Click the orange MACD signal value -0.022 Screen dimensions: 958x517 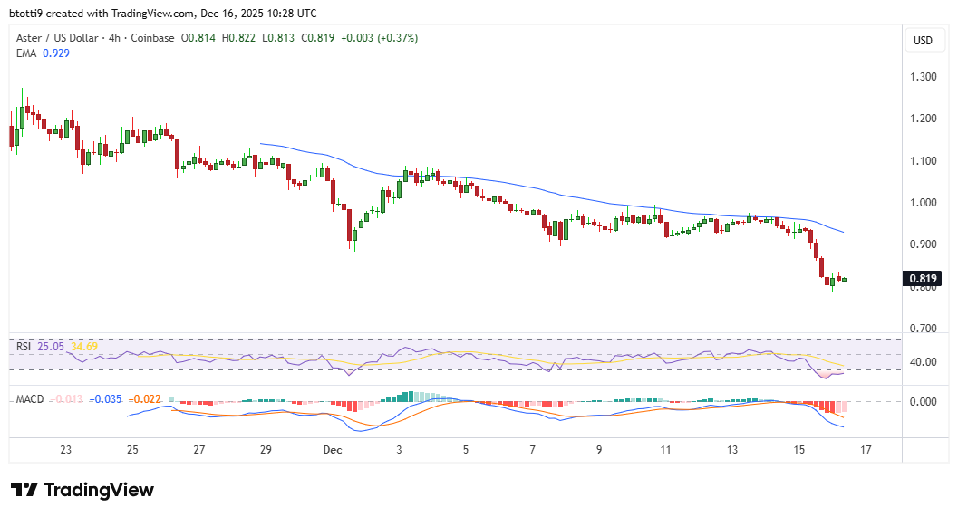click(145, 399)
